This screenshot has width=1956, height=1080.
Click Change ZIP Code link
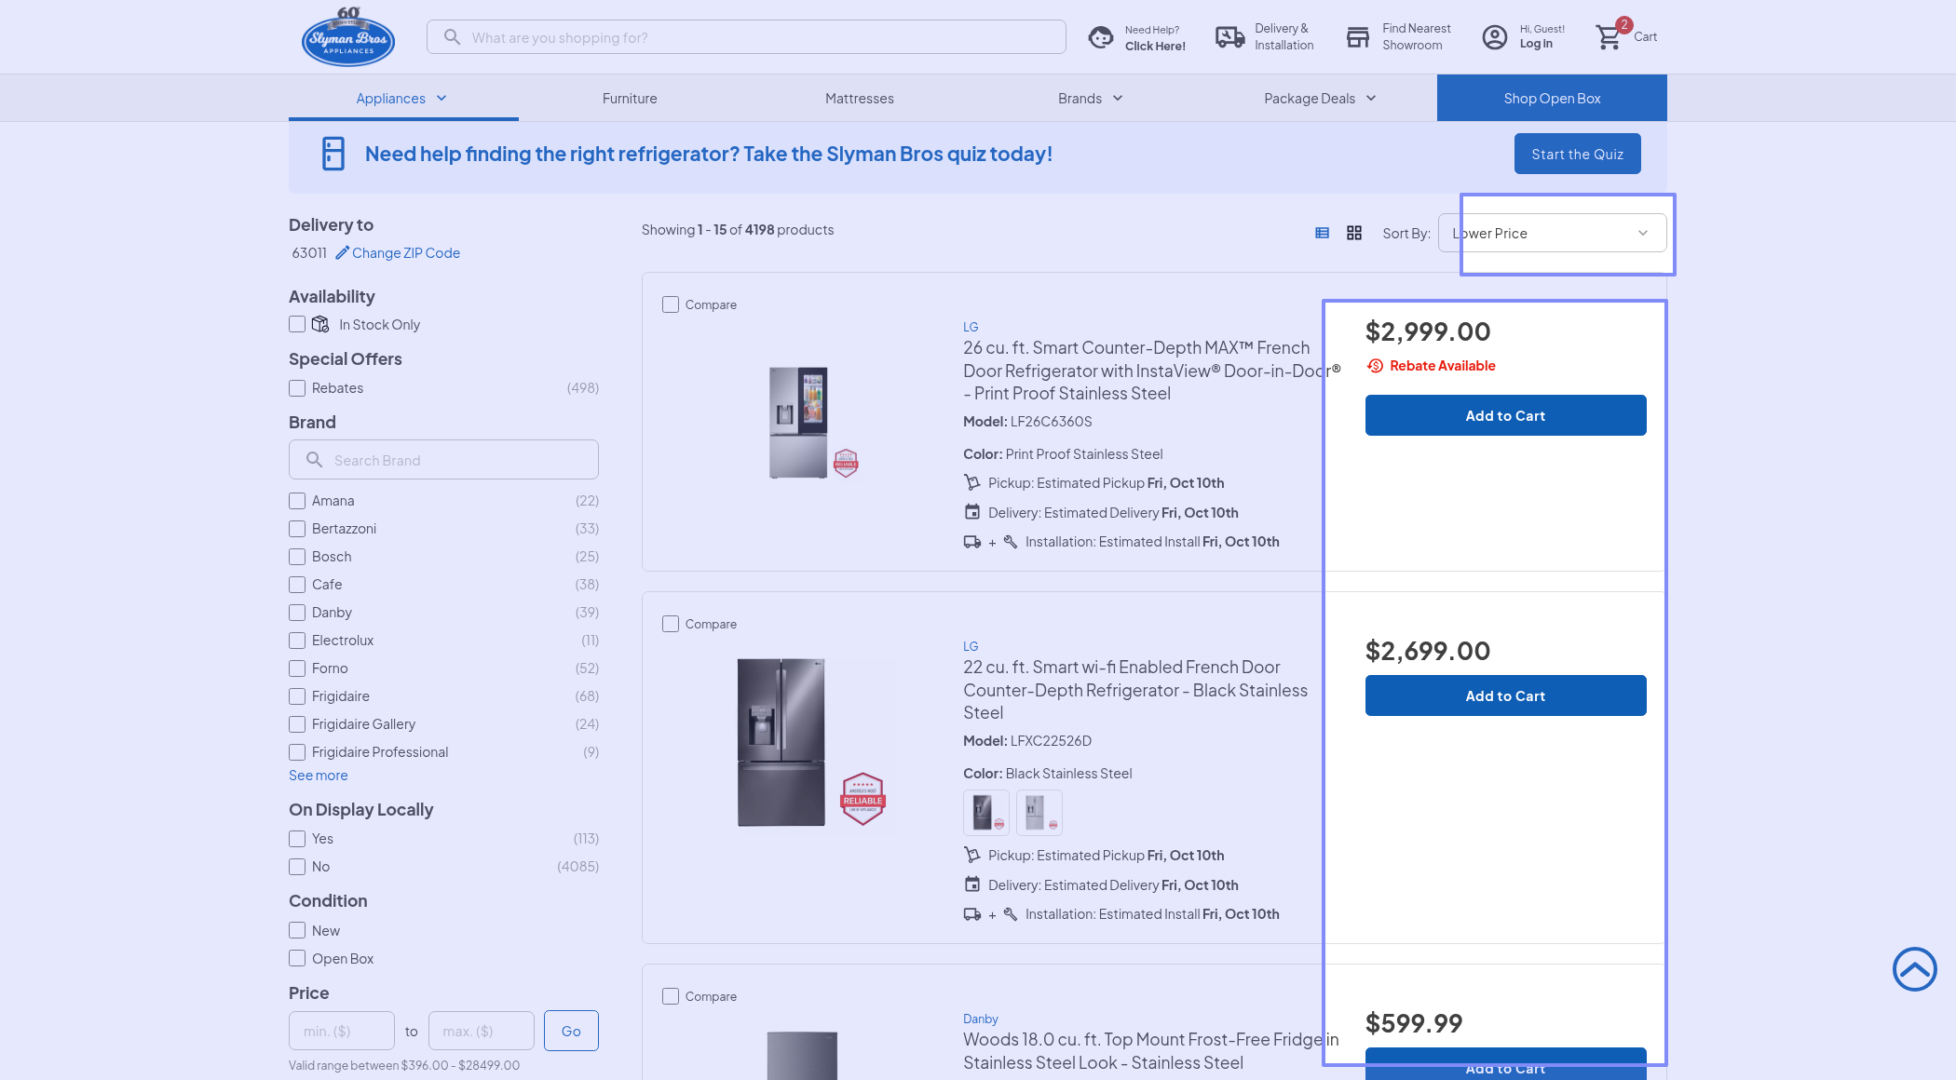click(x=405, y=253)
